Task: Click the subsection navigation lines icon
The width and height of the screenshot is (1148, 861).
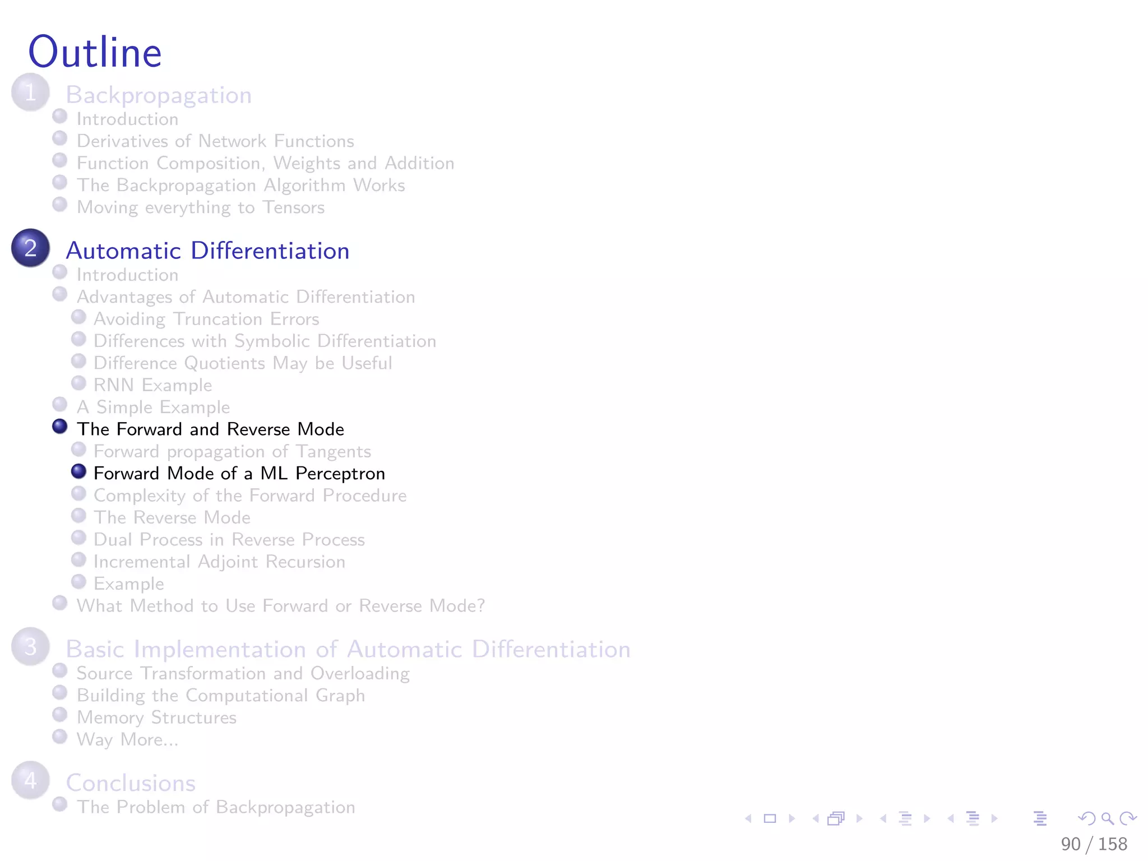Action: point(905,819)
